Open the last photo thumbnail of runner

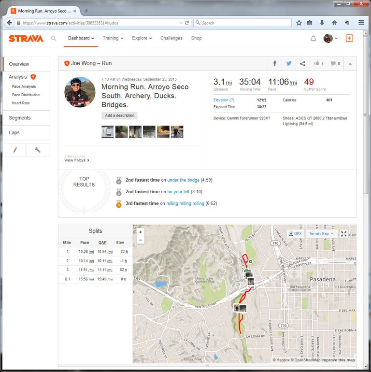(177, 132)
